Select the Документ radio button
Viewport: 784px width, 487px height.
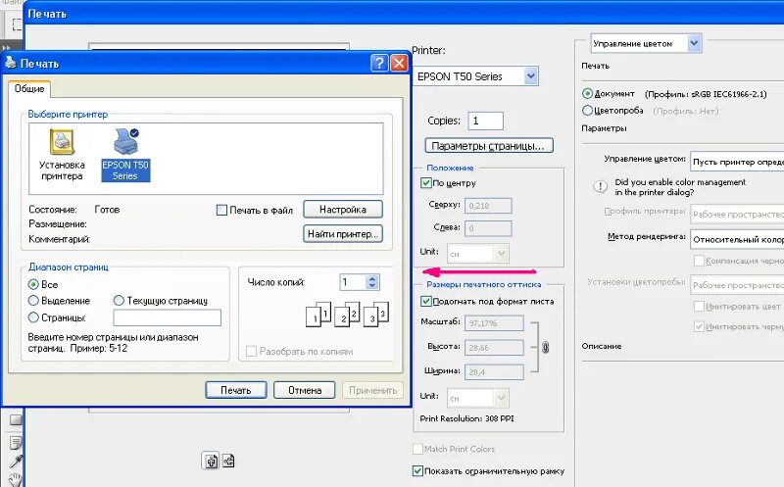coord(587,93)
